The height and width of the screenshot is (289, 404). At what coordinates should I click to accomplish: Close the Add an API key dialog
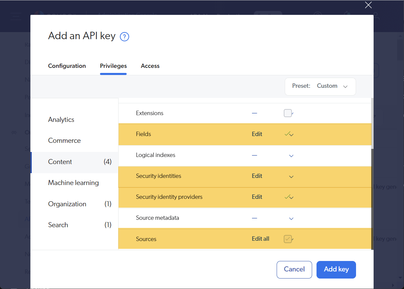[x=368, y=5]
